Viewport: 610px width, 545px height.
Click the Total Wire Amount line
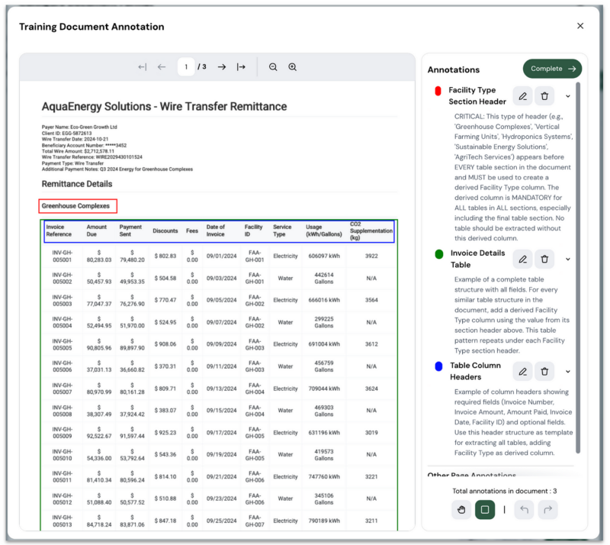click(x=78, y=151)
